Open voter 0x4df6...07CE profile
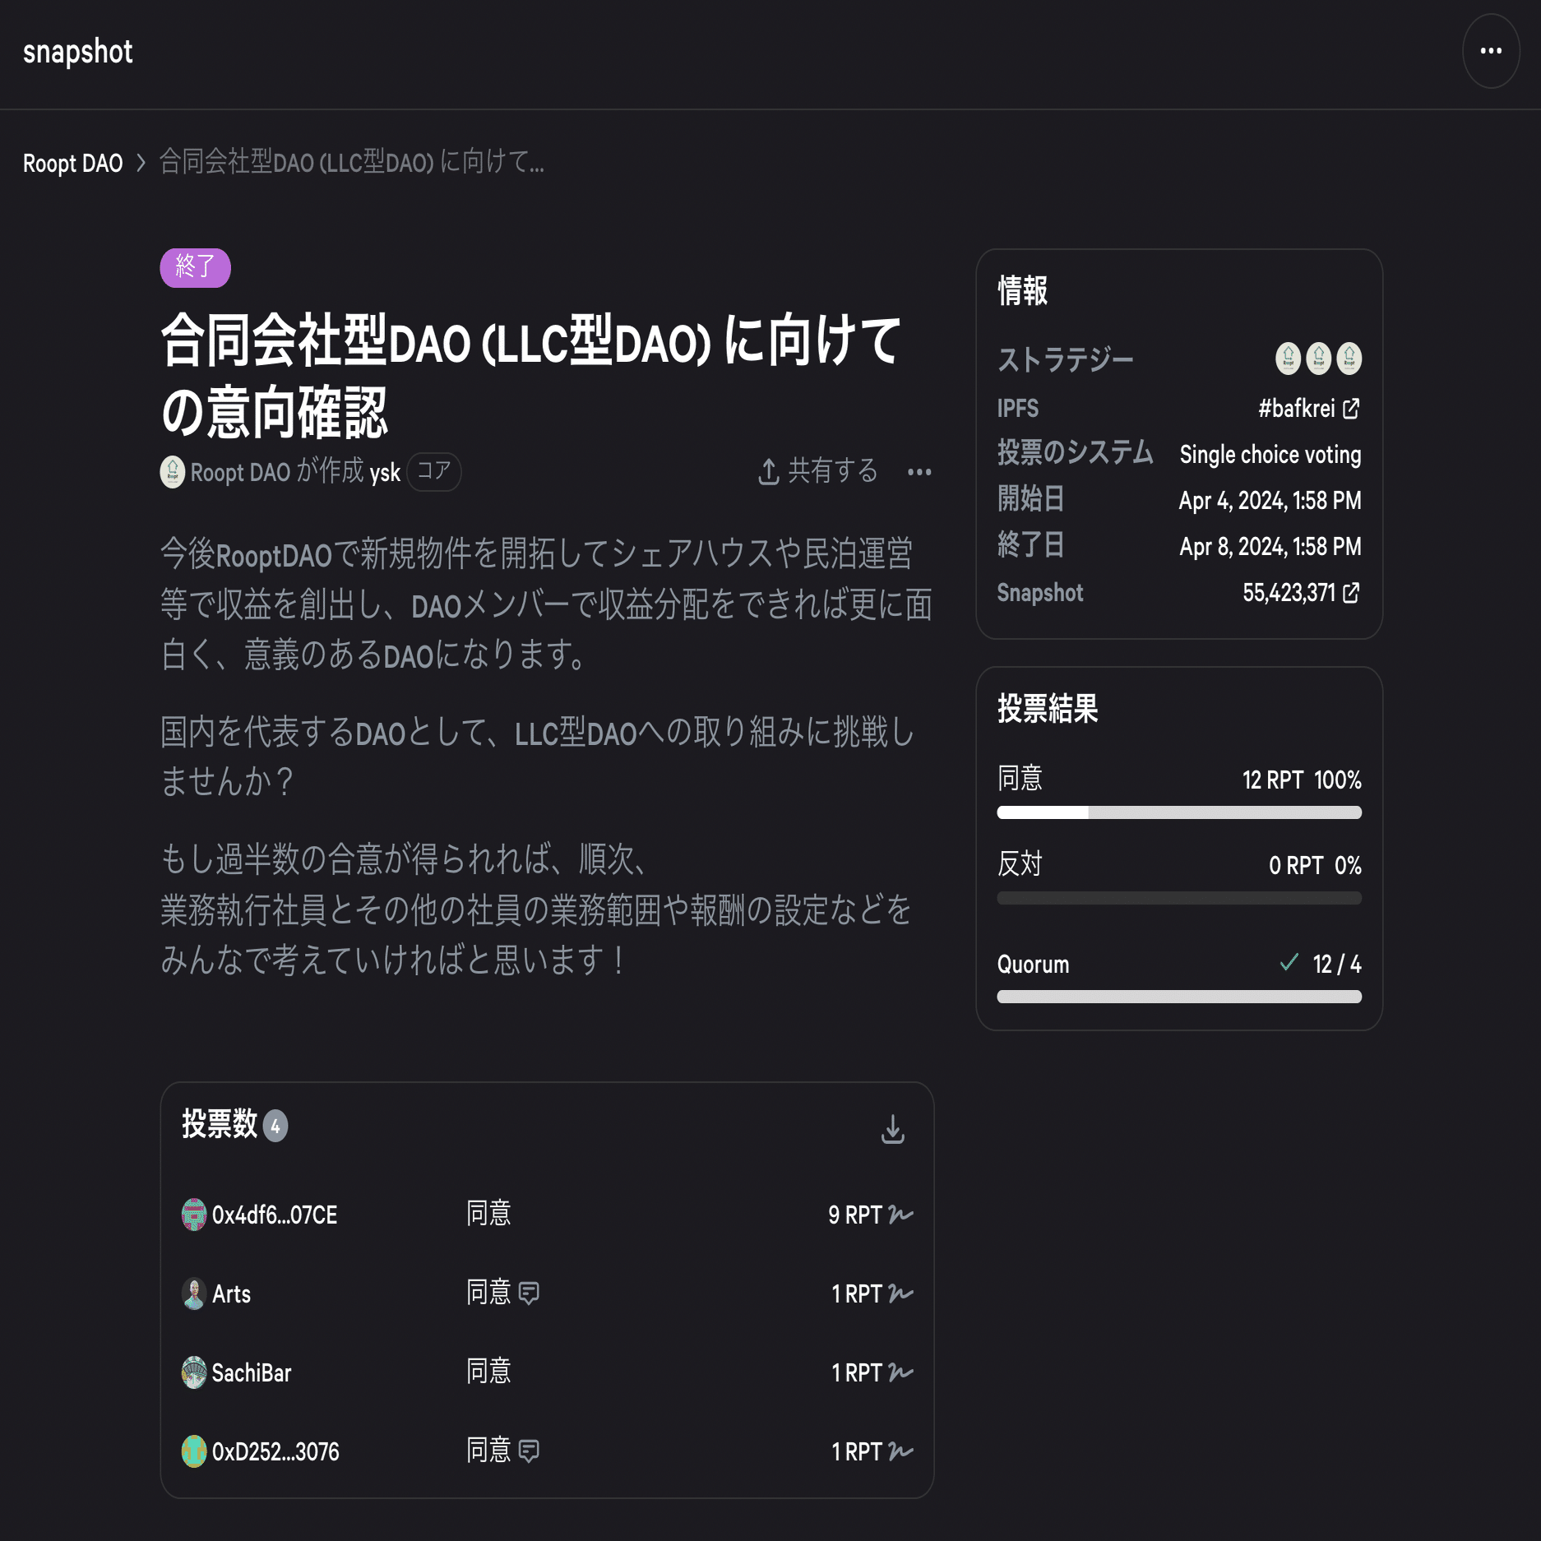This screenshot has height=1541, width=1541. coord(275,1215)
